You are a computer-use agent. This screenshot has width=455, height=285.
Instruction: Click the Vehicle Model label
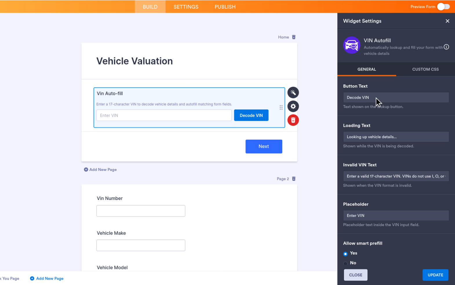pos(112,268)
